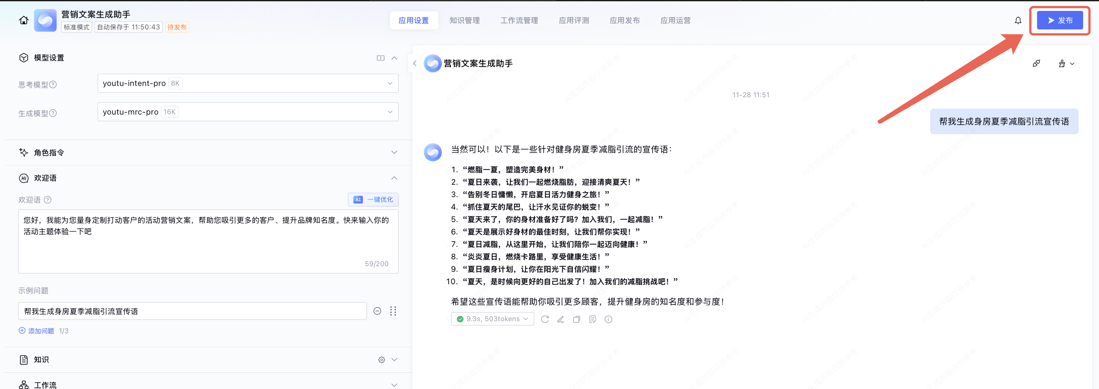1099x389 pixels.
Task: Click the 示例问题 input field
Action: click(x=192, y=311)
